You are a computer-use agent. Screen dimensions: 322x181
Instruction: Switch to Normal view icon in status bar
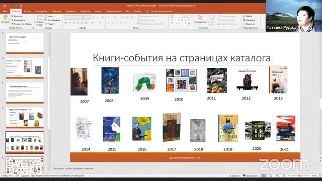point(264,175)
